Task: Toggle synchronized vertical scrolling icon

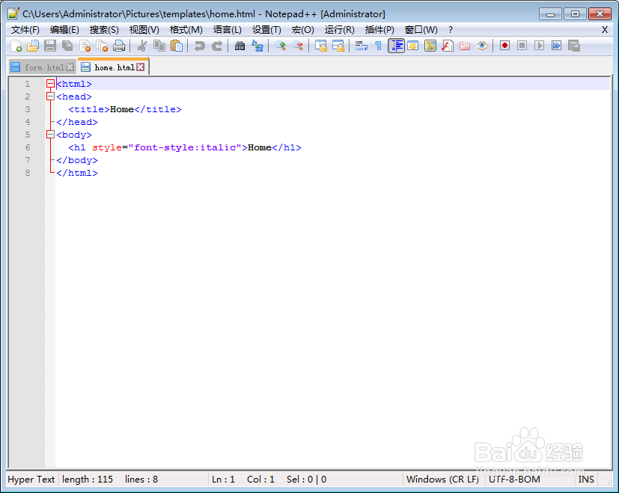Action: point(320,46)
